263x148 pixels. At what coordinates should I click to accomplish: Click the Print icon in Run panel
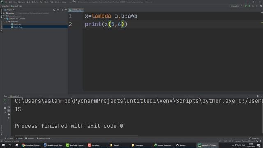click(9, 114)
